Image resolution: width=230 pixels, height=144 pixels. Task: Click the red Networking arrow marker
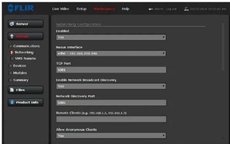tap(12, 52)
